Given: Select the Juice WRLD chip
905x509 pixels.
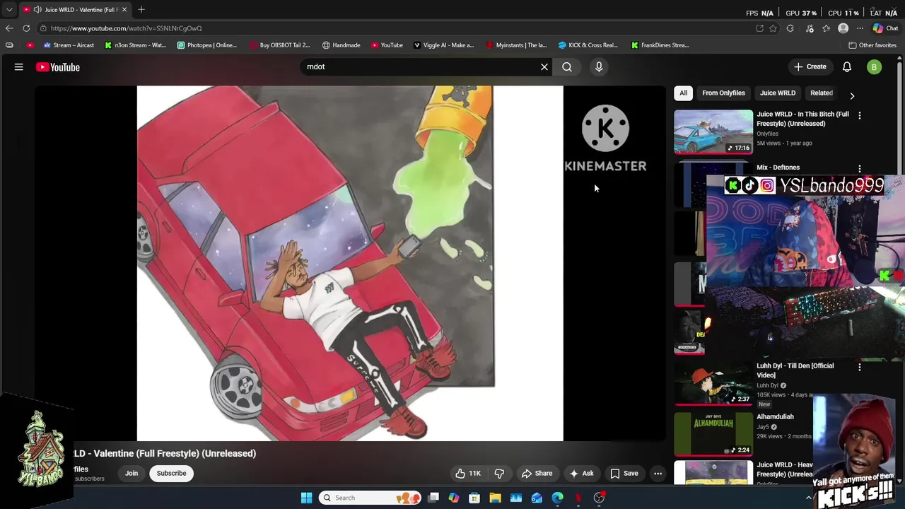Looking at the screenshot, I should click(x=778, y=93).
